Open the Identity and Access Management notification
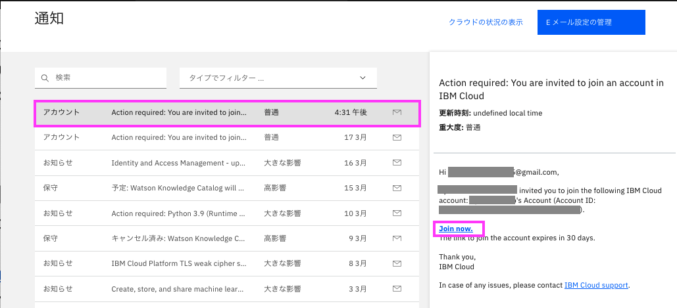The image size is (677, 308). pos(178,163)
